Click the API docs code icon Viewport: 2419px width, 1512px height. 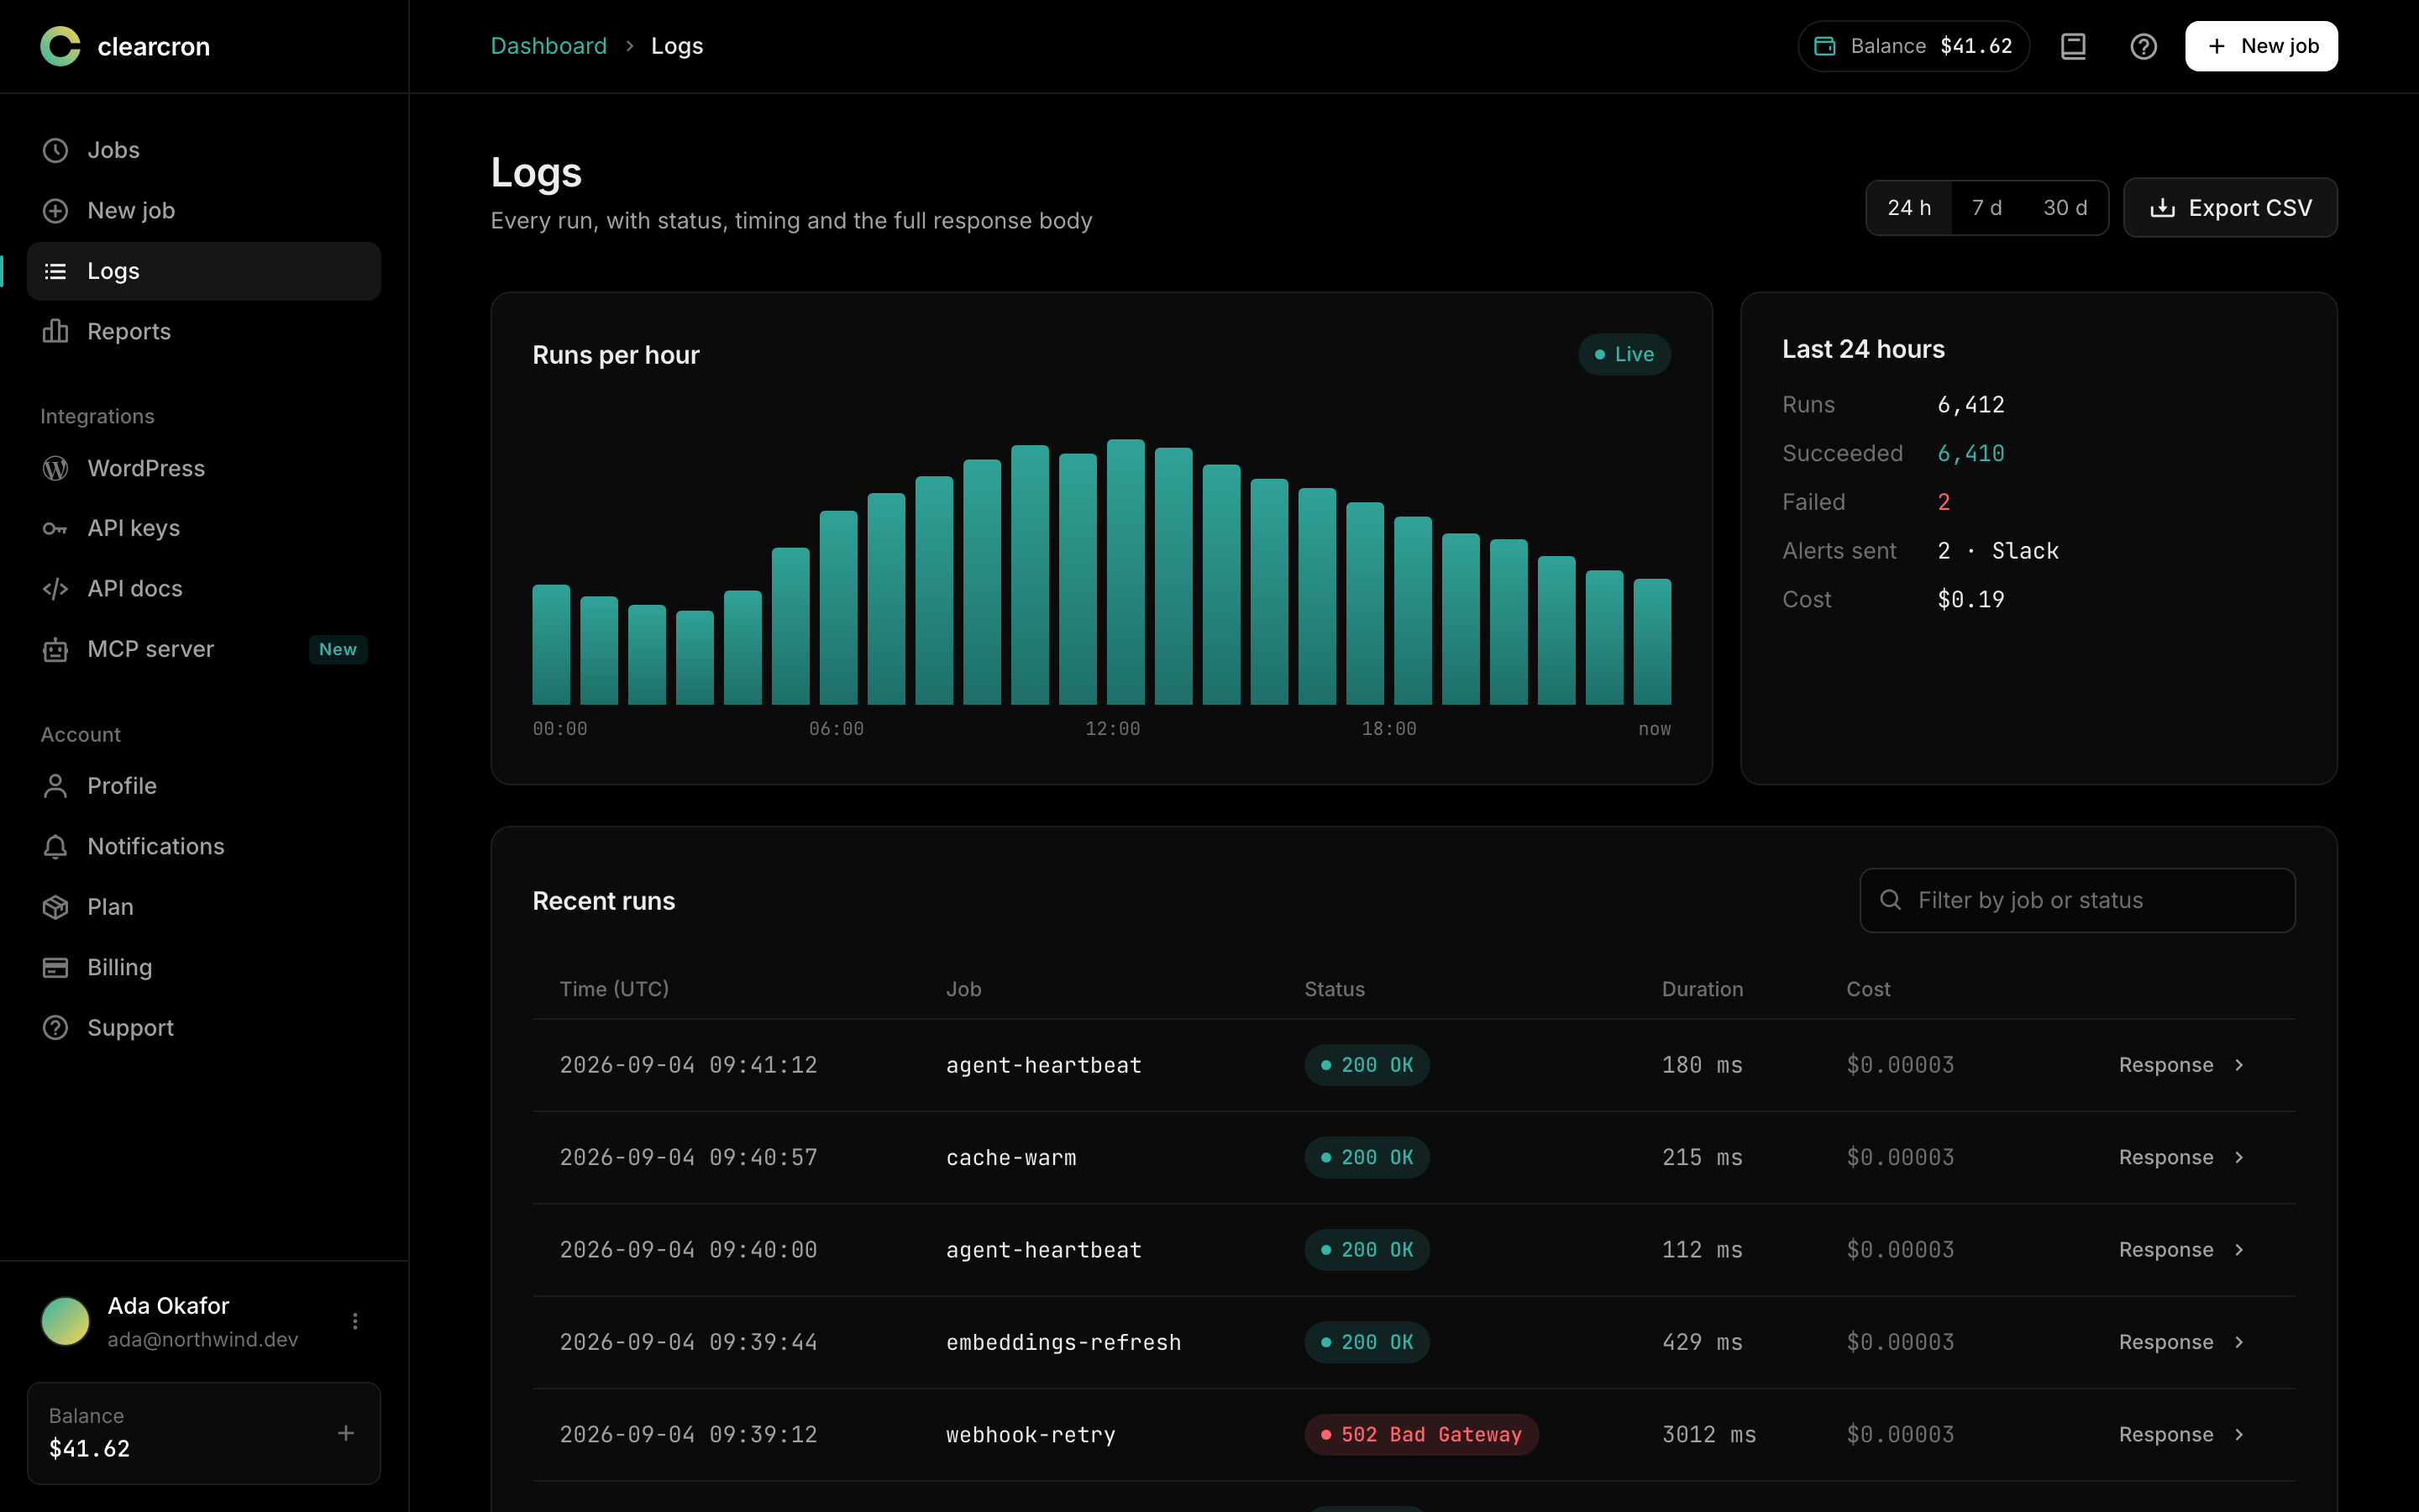pyautogui.click(x=55, y=589)
